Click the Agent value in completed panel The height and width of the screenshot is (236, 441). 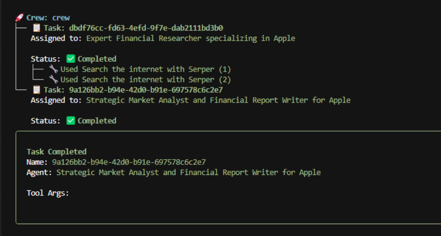(x=188, y=173)
